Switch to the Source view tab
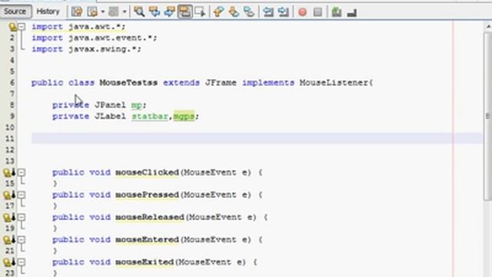 (15, 12)
